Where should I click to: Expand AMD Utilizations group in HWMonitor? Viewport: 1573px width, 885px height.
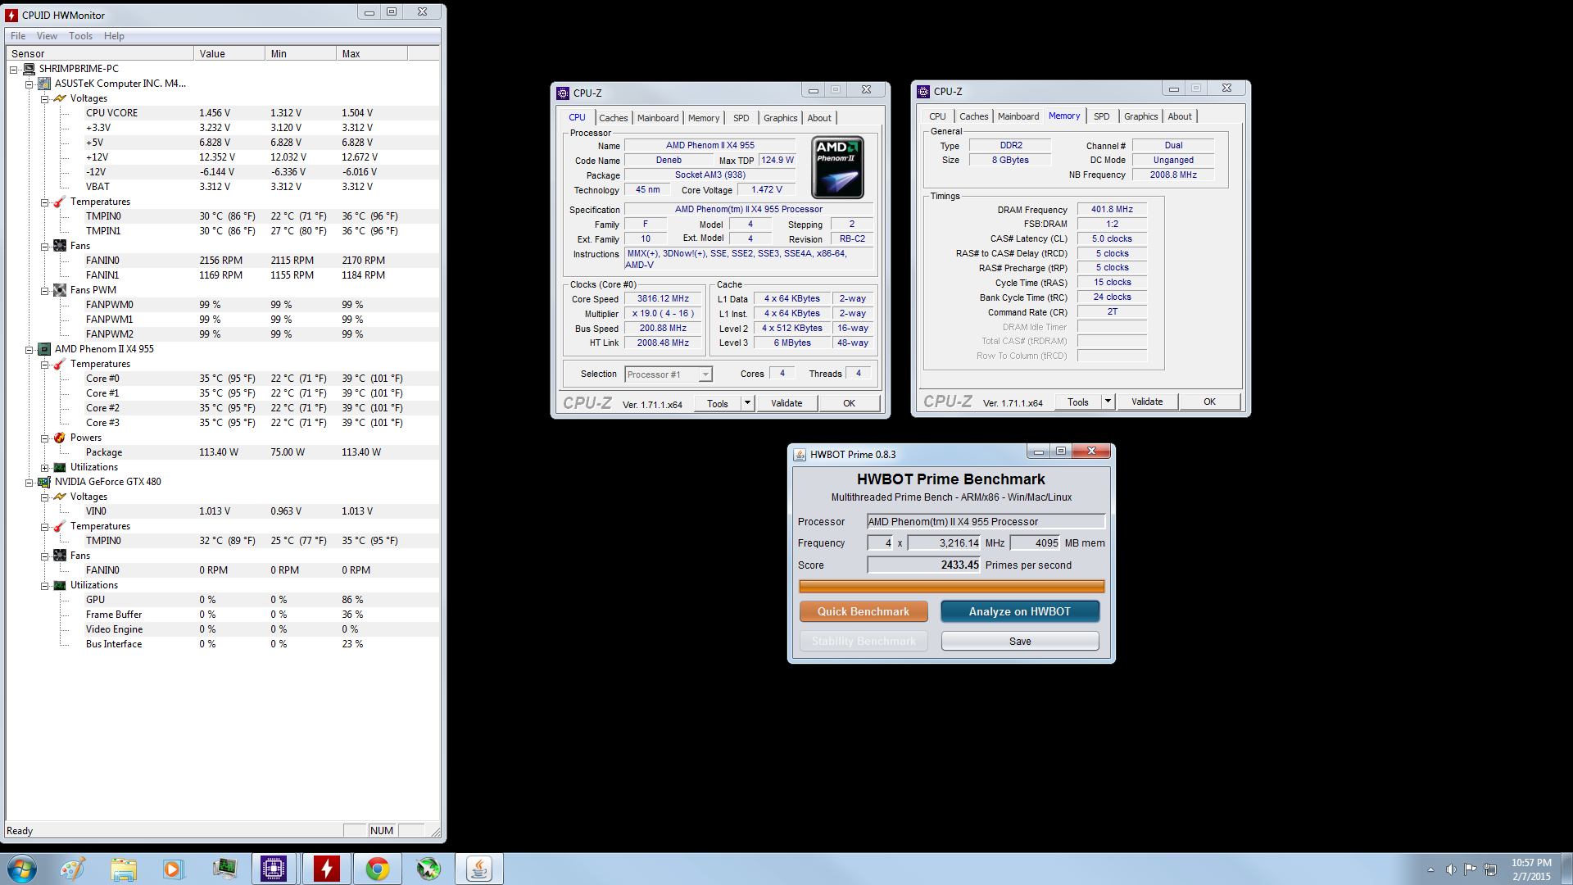(45, 468)
